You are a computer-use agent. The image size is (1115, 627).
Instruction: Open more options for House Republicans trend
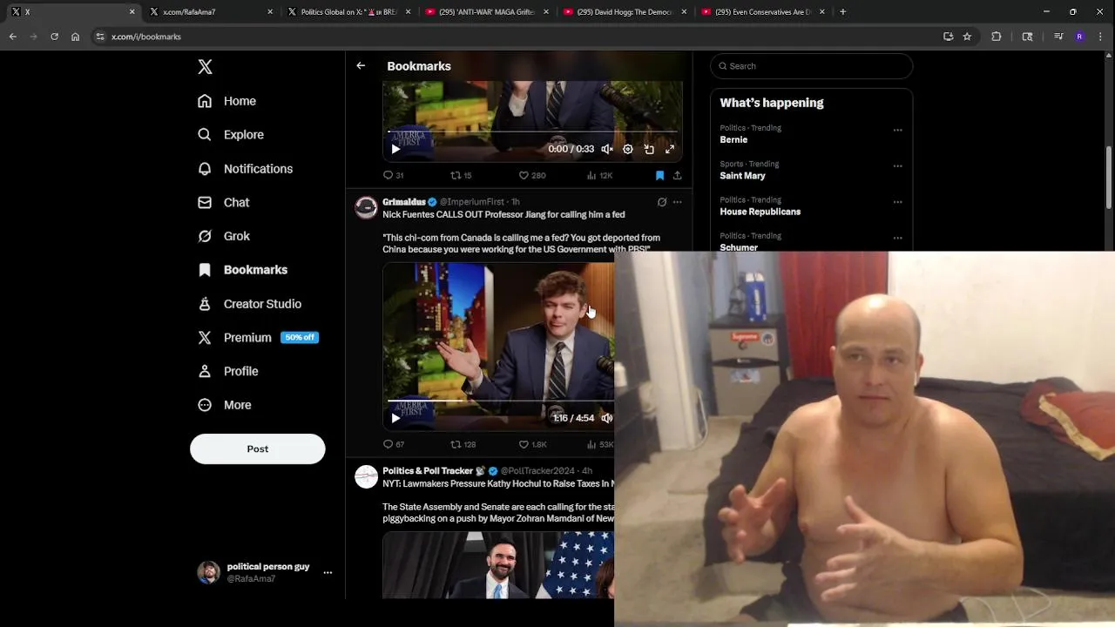coord(897,202)
